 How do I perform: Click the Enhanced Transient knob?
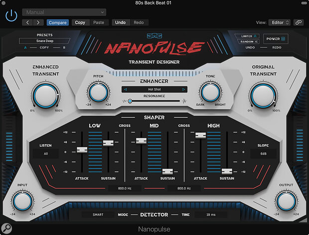(x=45, y=96)
